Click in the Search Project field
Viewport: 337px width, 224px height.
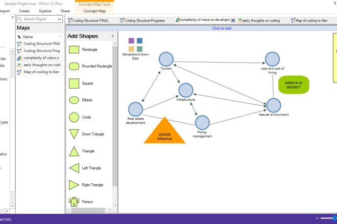point(40,19)
